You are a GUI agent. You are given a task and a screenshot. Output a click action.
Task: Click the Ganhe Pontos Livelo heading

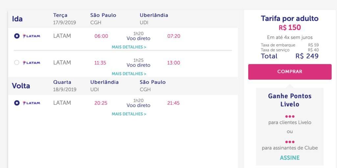coord(290,100)
